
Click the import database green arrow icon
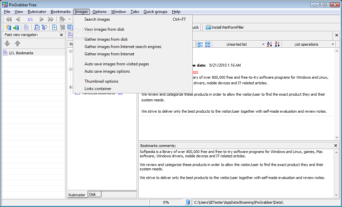tap(16, 27)
